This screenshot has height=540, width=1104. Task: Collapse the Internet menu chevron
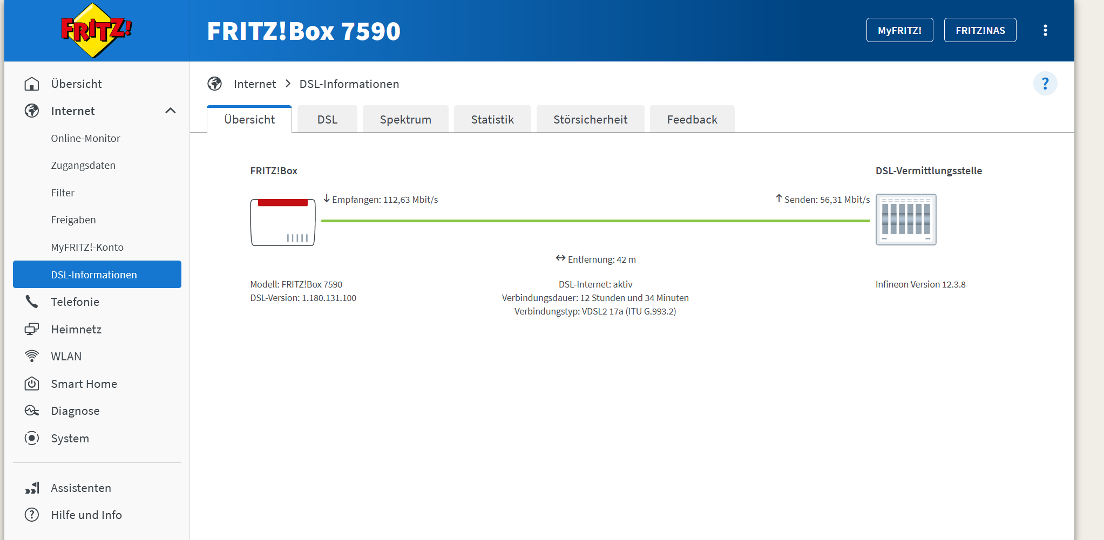tap(171, 111)
